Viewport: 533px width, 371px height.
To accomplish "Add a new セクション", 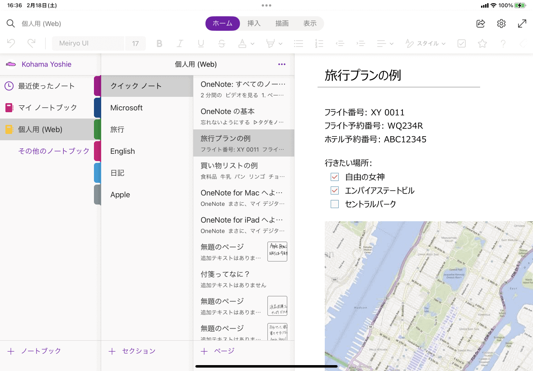I will coord(132,351).
